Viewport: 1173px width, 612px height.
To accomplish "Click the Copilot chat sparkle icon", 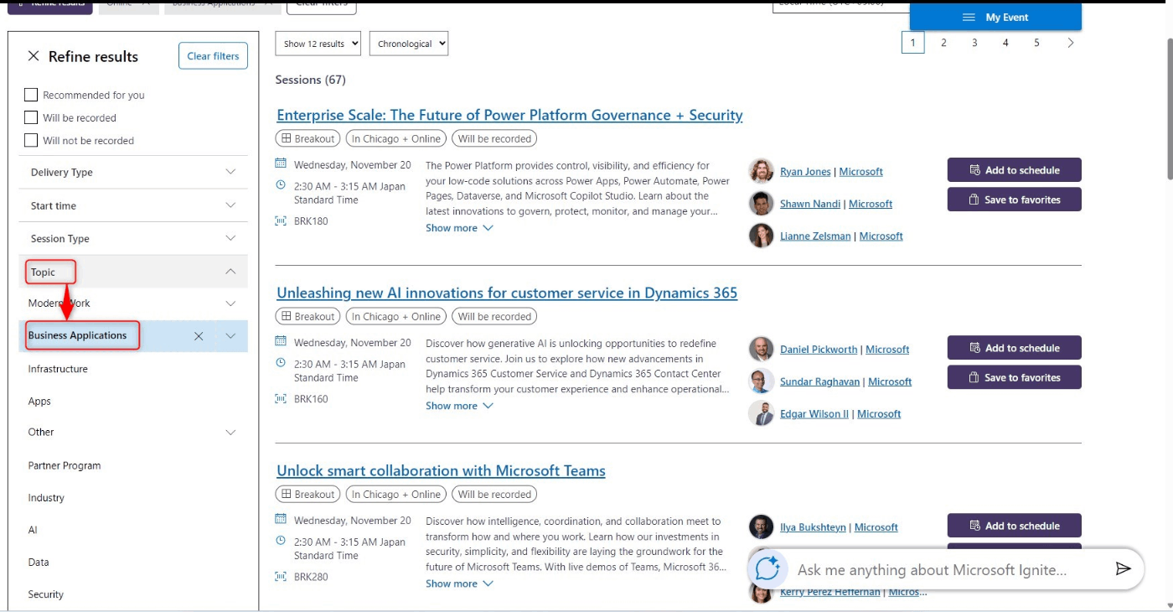I will coord(768,569).
